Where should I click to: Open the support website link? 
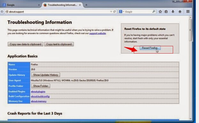[x=98, y=33]
